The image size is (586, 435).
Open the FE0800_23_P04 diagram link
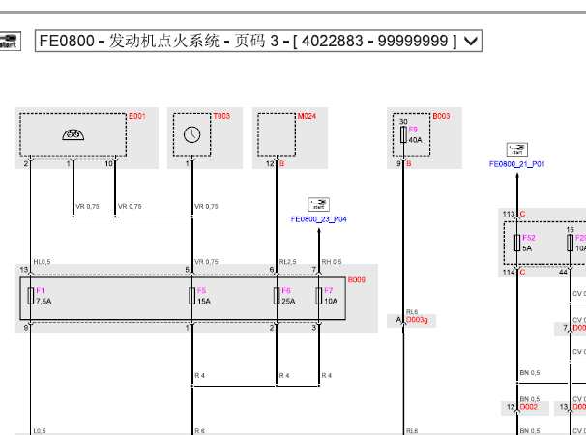coord(318,219)
